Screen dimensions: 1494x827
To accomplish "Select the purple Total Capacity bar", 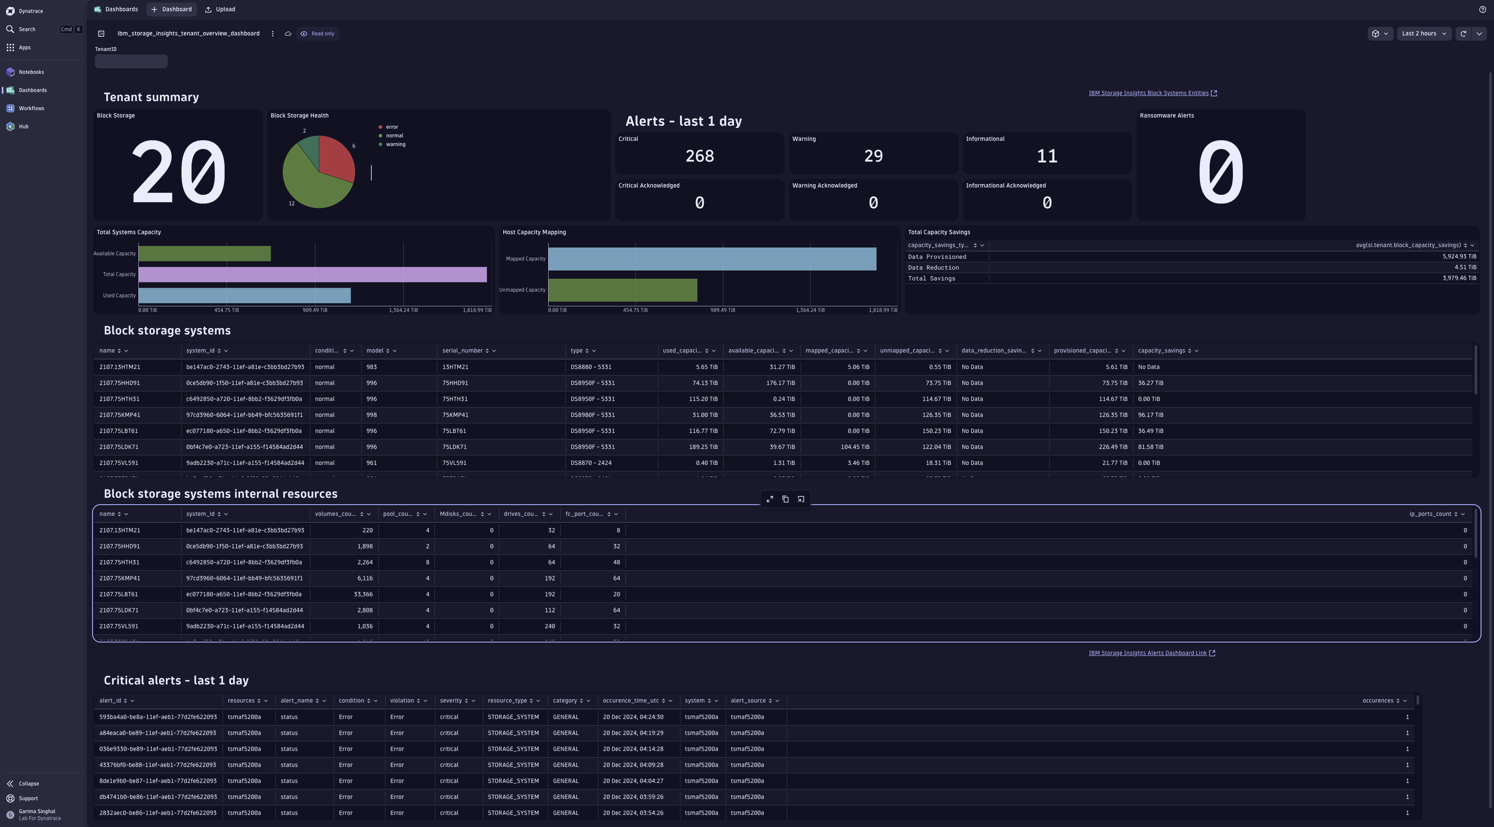I will pyautogui.click(x=313, y=275).
